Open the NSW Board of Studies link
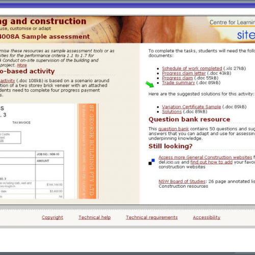The image size is (255, 255). pos(182,182)
